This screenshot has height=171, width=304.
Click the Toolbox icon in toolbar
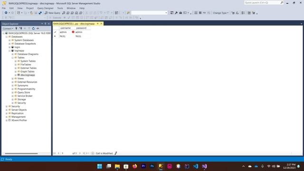[x=180, y=13]
